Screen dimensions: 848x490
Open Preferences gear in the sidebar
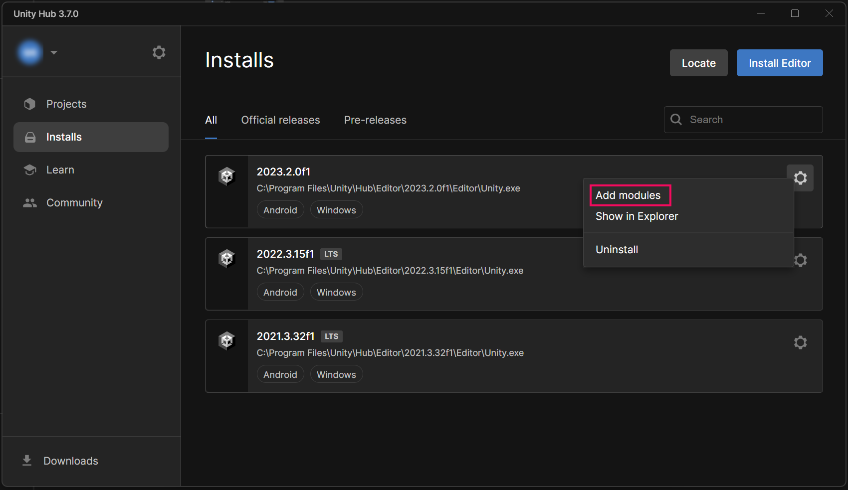click(x=159, y=52)
